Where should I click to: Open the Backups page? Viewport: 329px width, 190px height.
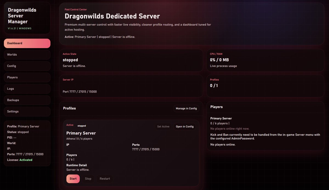[27, 100]
